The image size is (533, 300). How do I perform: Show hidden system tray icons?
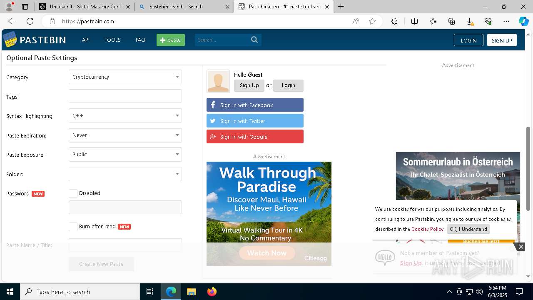449,292
